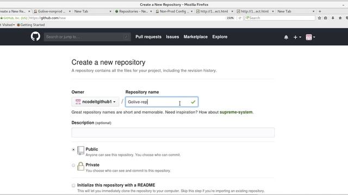Check Initialize this repository with a README
This screenshot has width=348, height=195.
pos(73,185)
